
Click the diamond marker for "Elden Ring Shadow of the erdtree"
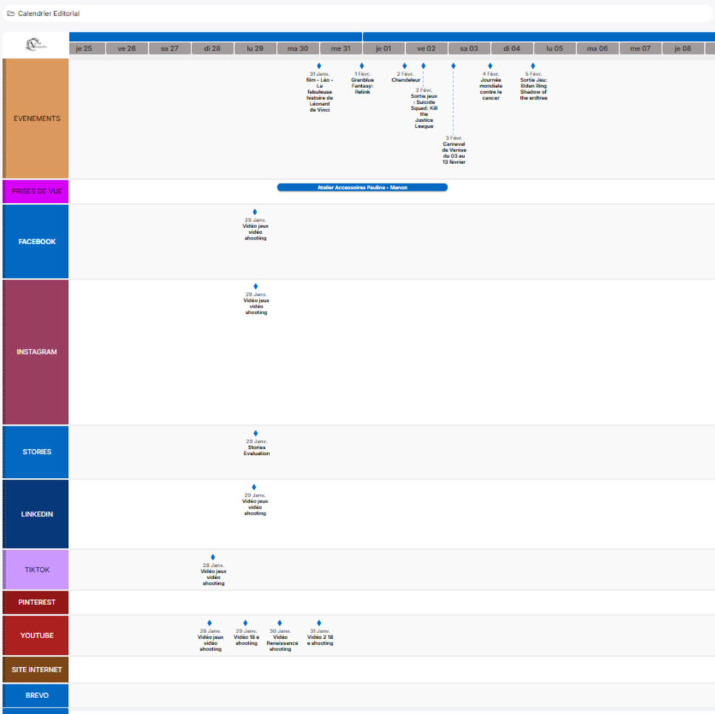532,66
